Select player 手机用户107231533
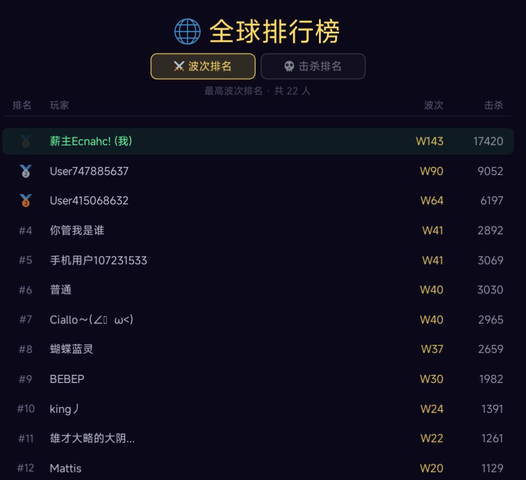Image resolution: width=526 pixels, height=480 pixels. coord(99,260)
